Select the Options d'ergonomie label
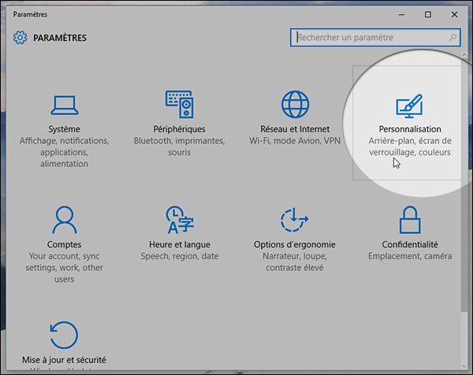This screenshot has height=375, width=473. 294,244
